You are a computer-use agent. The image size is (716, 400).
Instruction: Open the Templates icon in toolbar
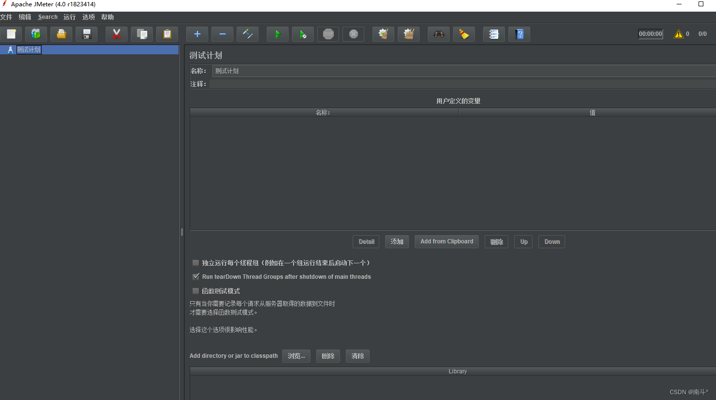(x=36, y=34)
